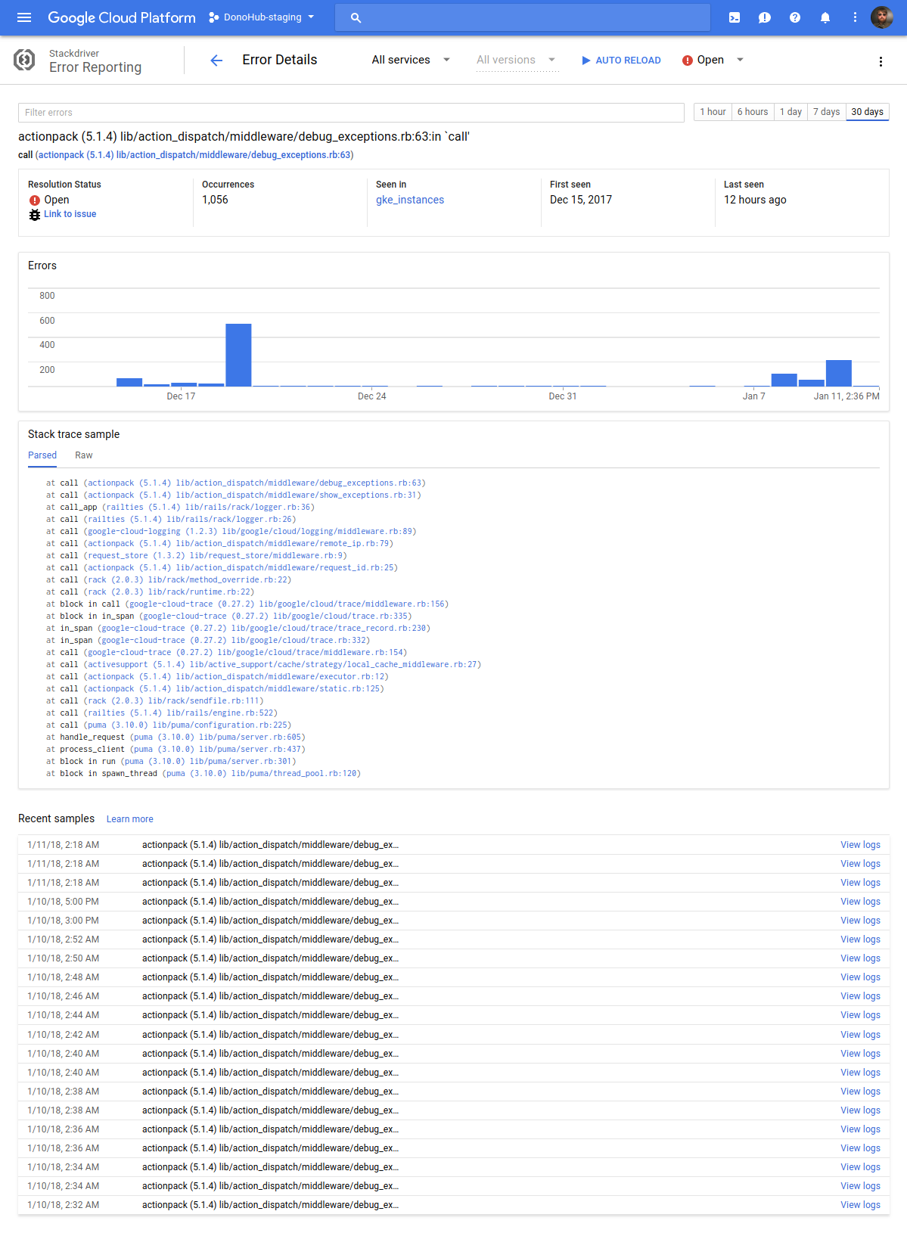This screenshot has width=907, height=1233.
Task: Expand the Open resolution status dropdown
Action: coord(713,60)
